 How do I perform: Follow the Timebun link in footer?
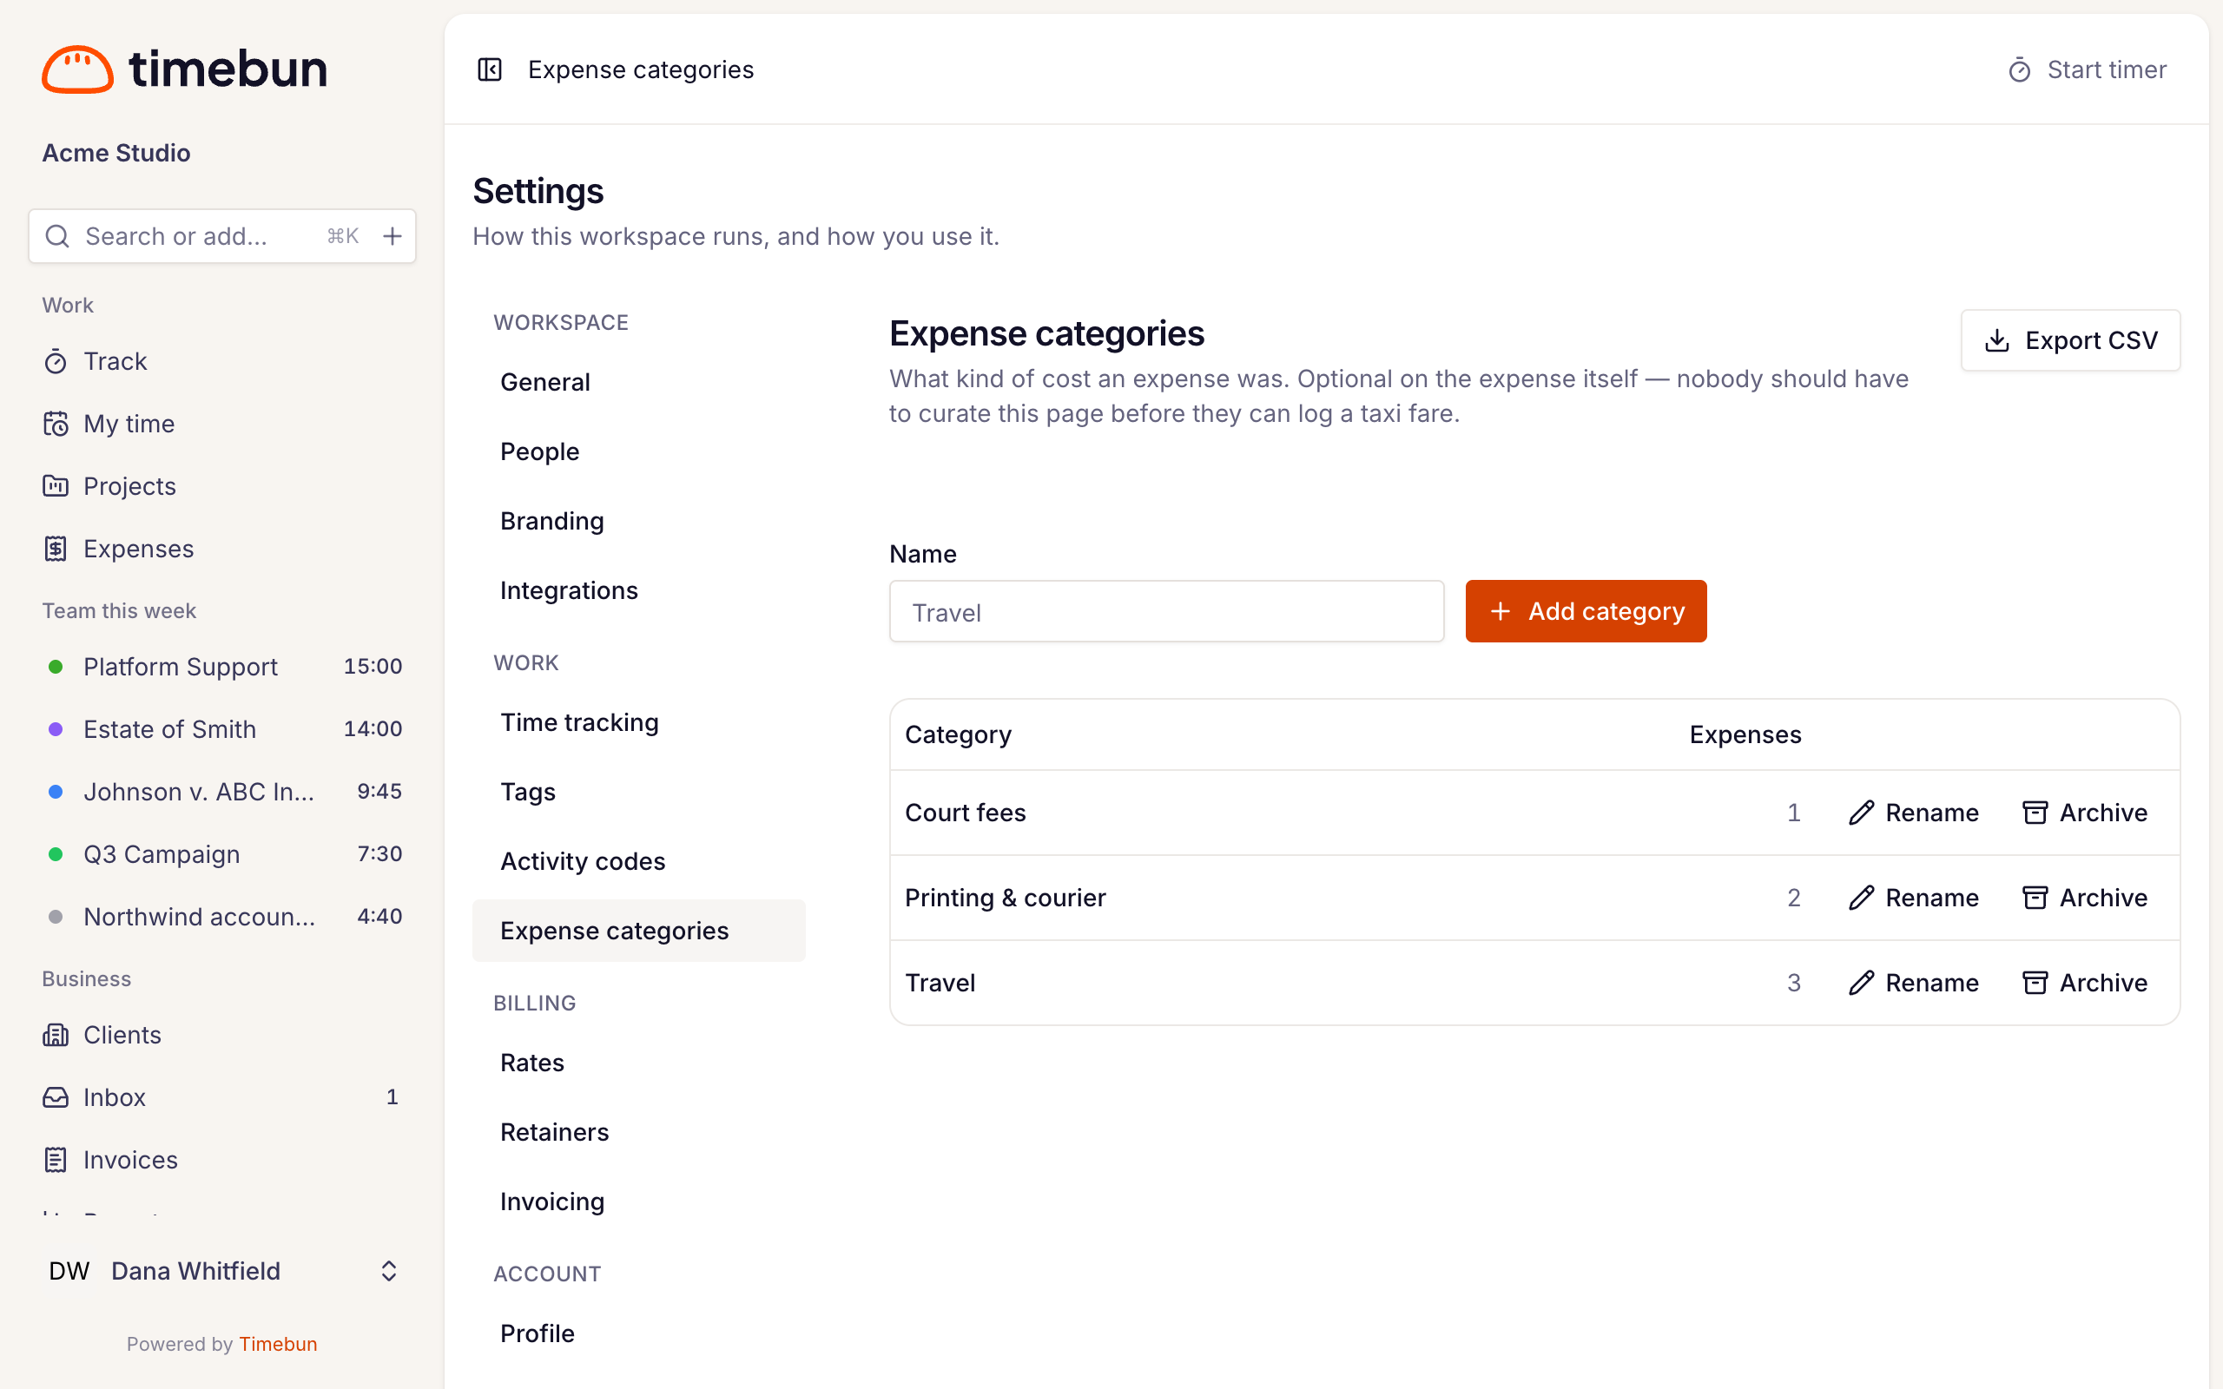point(279,1344)
